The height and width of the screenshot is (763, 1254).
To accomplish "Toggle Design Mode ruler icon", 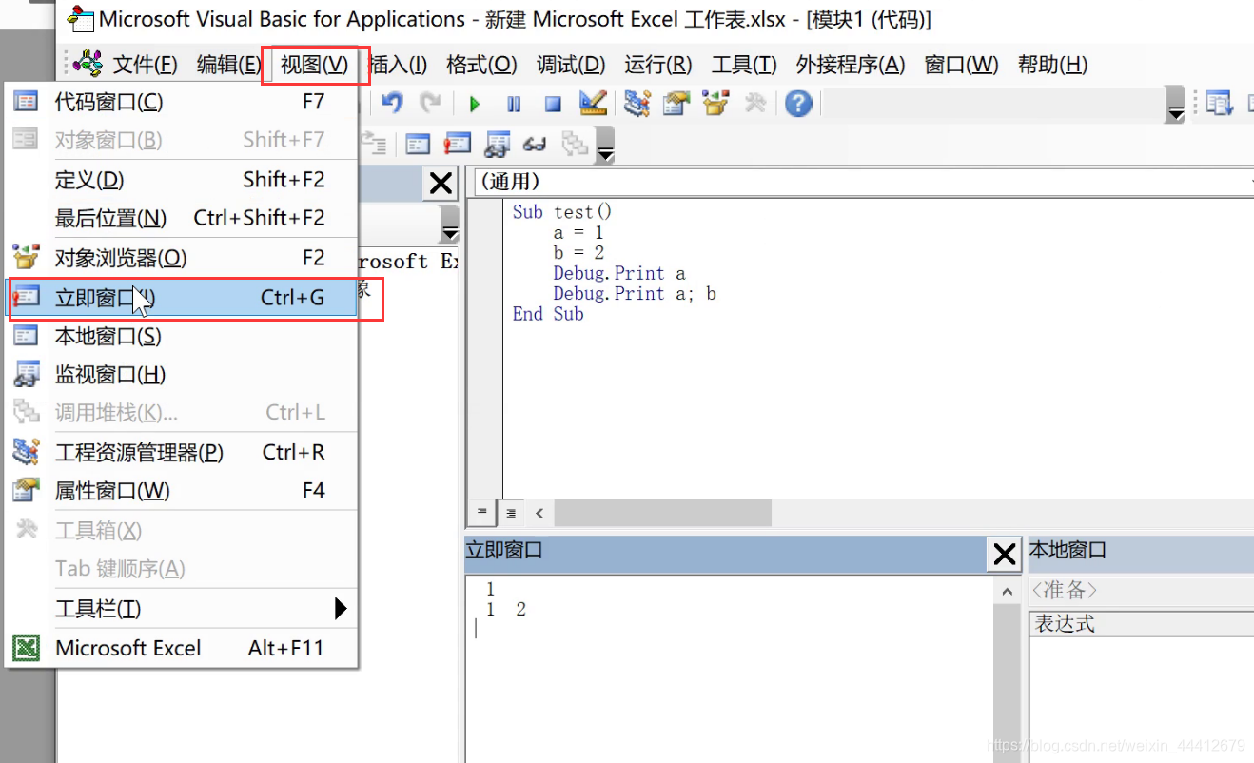I will (592, 103).
